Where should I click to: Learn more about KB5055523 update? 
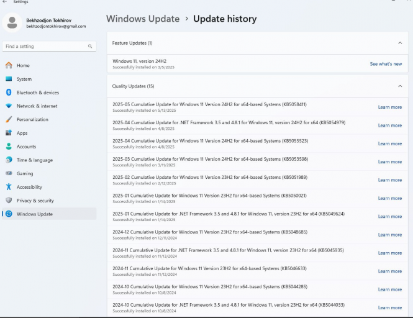click(390, 143)
